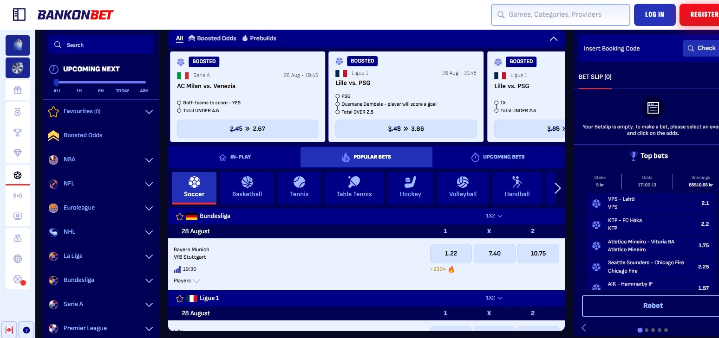719x338 pixels.
Task: Expand the Euroleague list
Action: coord(149,208)
